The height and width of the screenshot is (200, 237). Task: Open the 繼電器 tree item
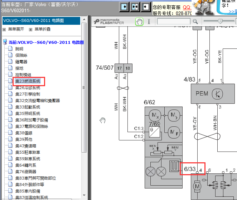[x=21, y=62]
